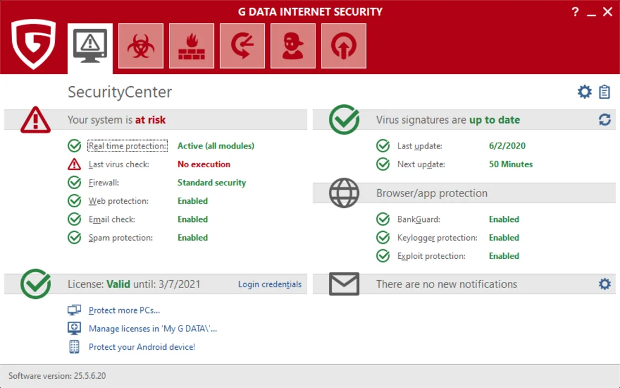Click the SecurityCenter settings gear icon
Screen dimensions: 620x388
pos(584,92)
